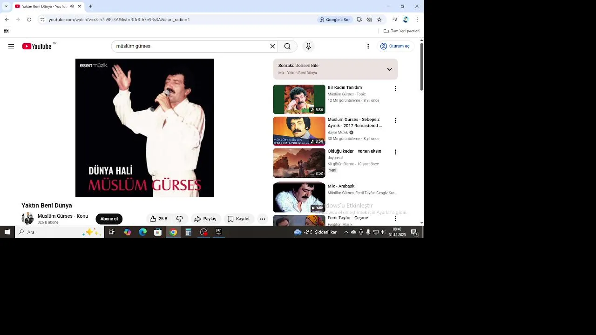Subscribe using the Abone ol button
The height and width of the screenshot is (335, 596).
(x=109, y=219)
